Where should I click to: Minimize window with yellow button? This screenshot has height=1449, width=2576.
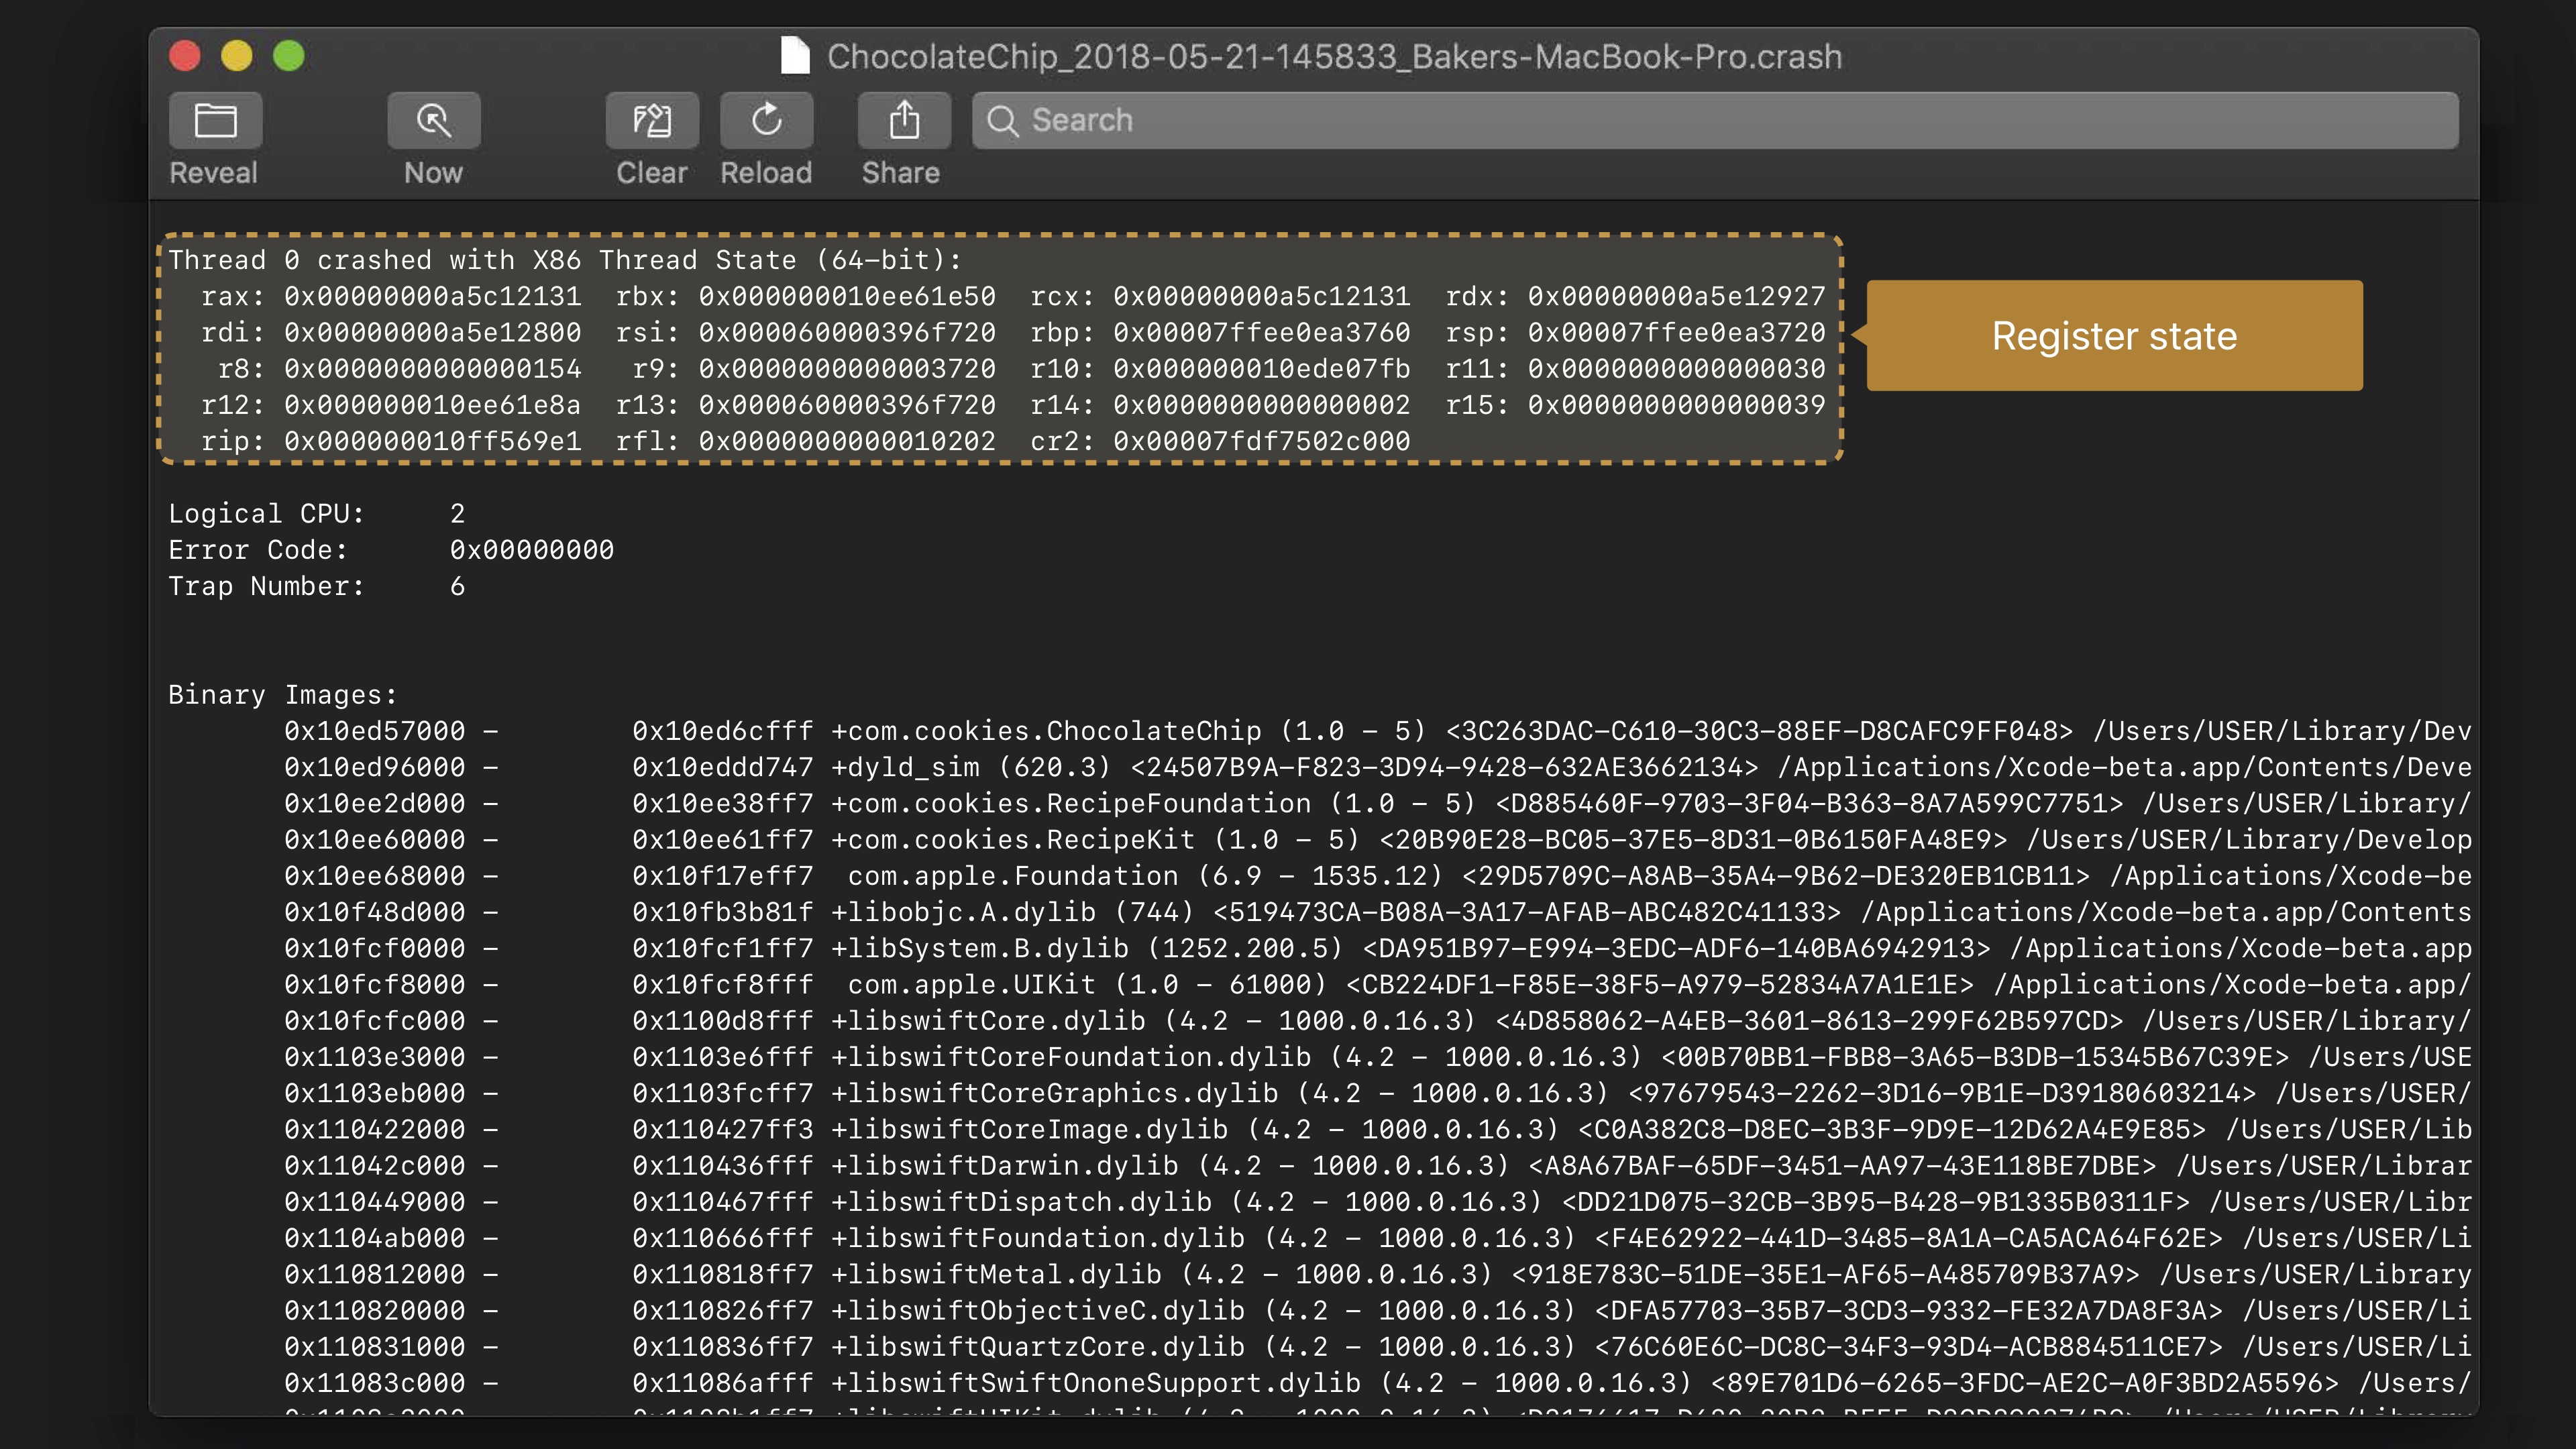click(x=237, y=56)
